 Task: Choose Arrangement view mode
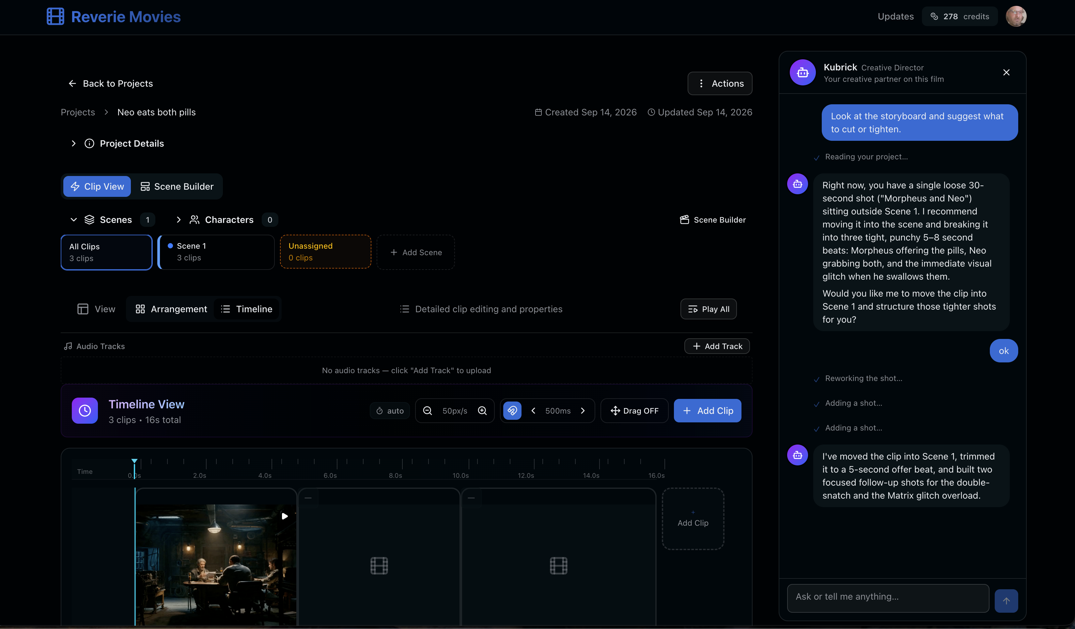click(171, 309)
